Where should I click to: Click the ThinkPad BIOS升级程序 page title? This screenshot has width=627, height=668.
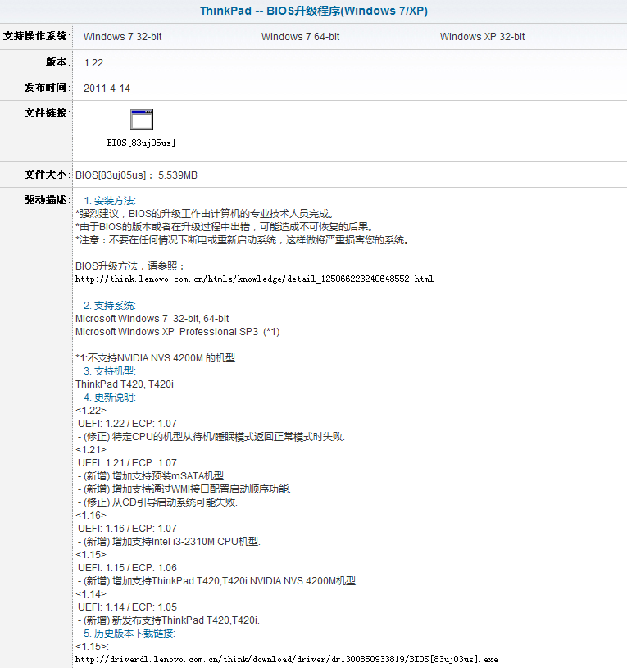314,11
